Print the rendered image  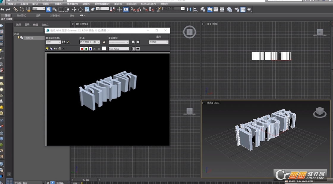pyautogui.click(x=59, y=49)
